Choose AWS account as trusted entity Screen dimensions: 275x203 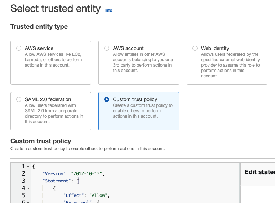pos(107,48)
